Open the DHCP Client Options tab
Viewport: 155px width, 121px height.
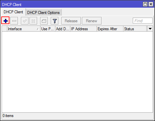tap(43, 13)
